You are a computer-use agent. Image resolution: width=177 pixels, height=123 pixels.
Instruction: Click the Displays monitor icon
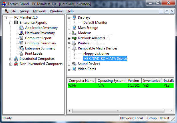click(74, 17)
